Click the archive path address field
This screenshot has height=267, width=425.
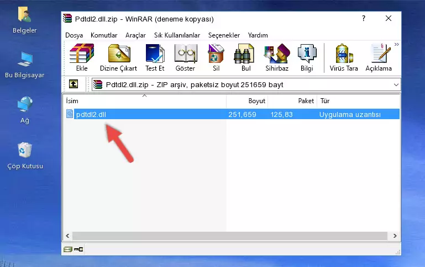246,84
